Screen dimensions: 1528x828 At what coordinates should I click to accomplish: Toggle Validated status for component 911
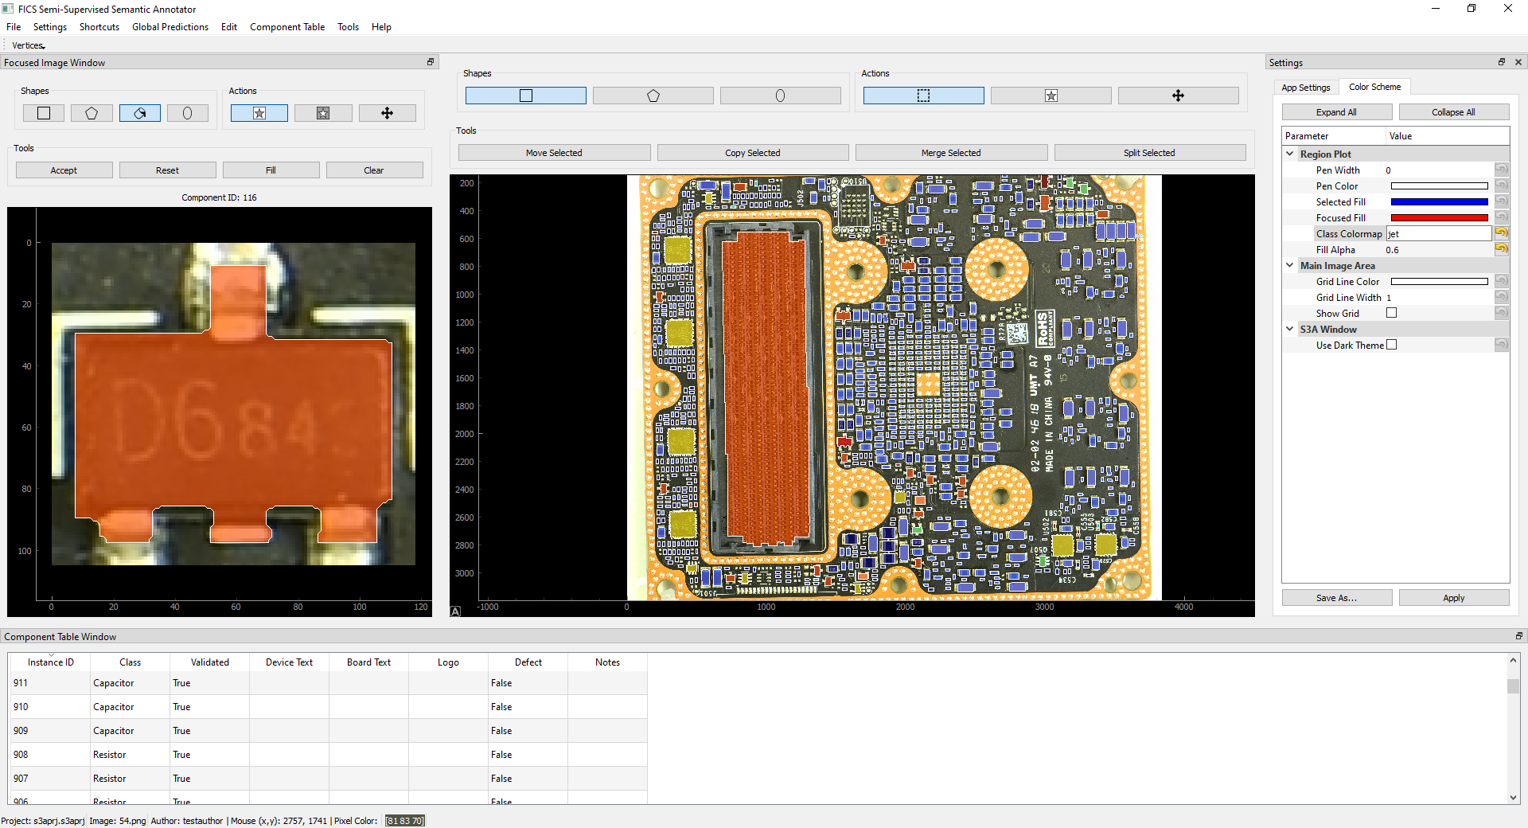click(209, 682)
